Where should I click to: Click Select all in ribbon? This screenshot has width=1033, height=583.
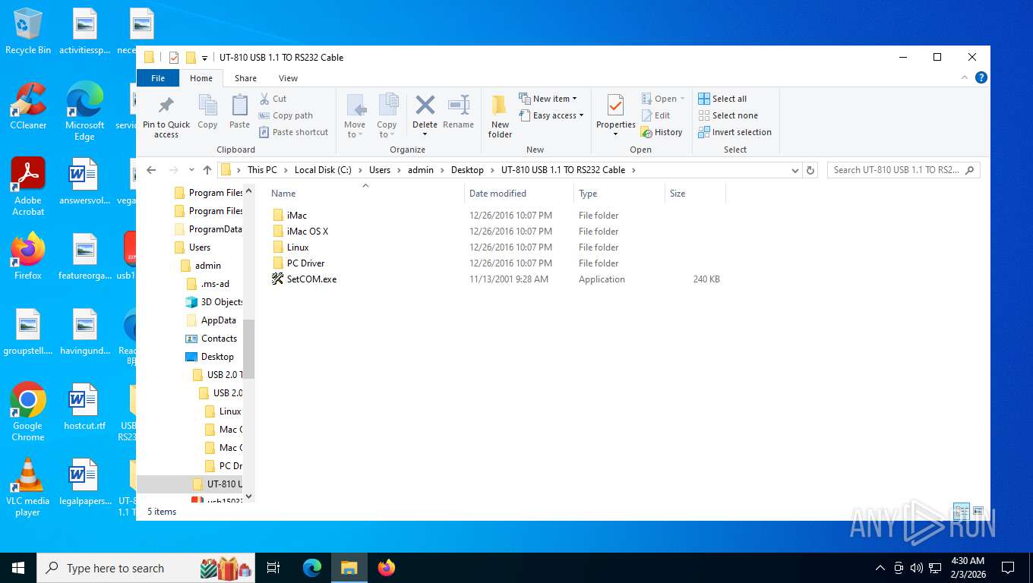coord(722,99)
